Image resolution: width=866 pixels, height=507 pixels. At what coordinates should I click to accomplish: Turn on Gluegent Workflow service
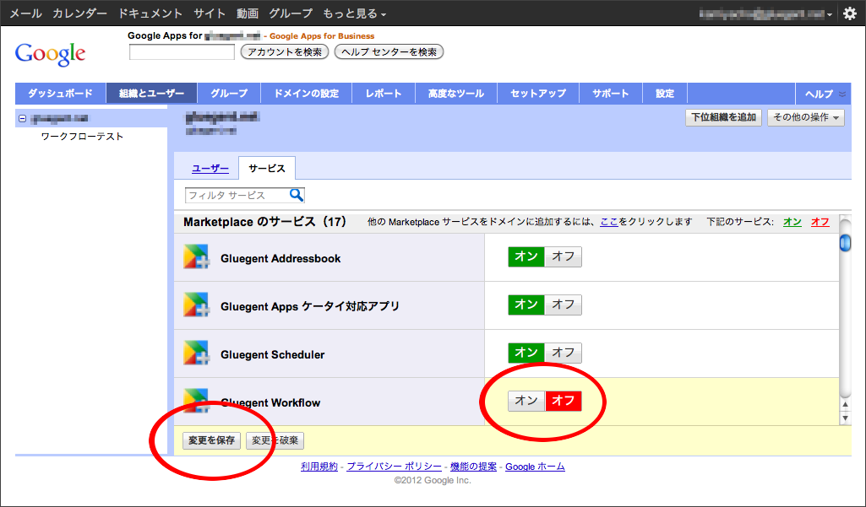tap(526, 401)
